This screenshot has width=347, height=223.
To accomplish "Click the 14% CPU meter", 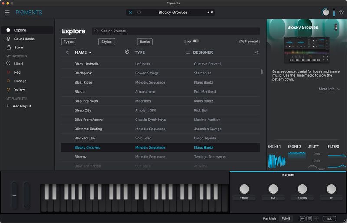I will 329,219.
